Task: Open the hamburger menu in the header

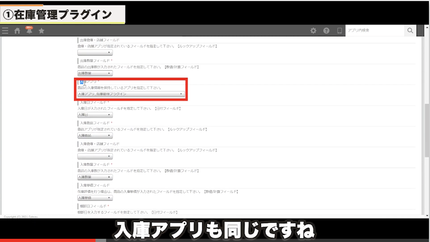Action: pyautogui.click(x=5, y=31)
